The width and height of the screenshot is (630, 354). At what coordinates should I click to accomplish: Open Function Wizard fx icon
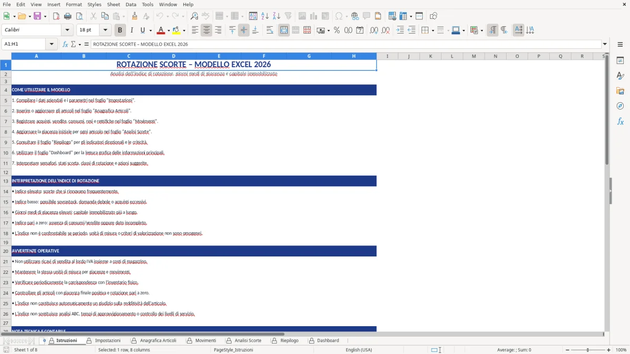click(x=65, y=44)
